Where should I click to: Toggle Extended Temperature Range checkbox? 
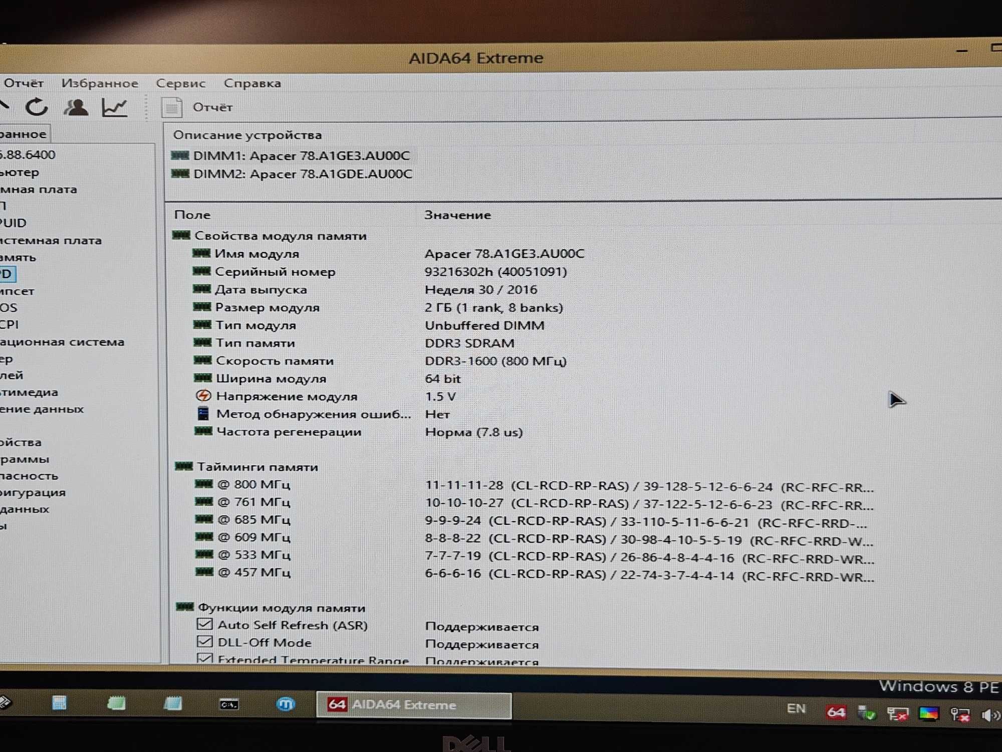(x=204, y=658)
